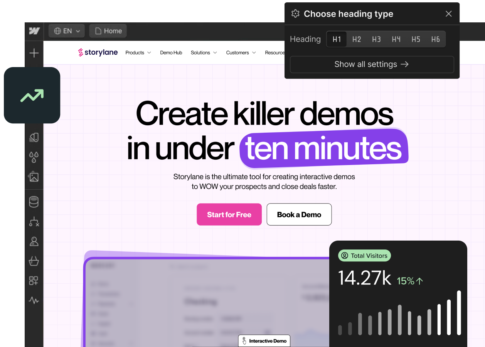Click the Interactive Demo badge

tap(264, 341)
